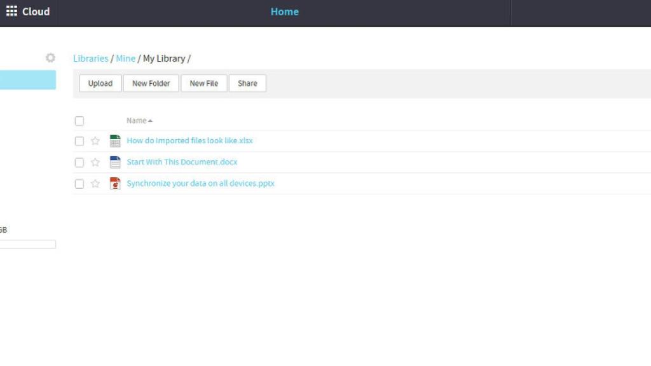The image size is (651, 366).
Task: Click the New File button
Action: click(x=203, y=83)
